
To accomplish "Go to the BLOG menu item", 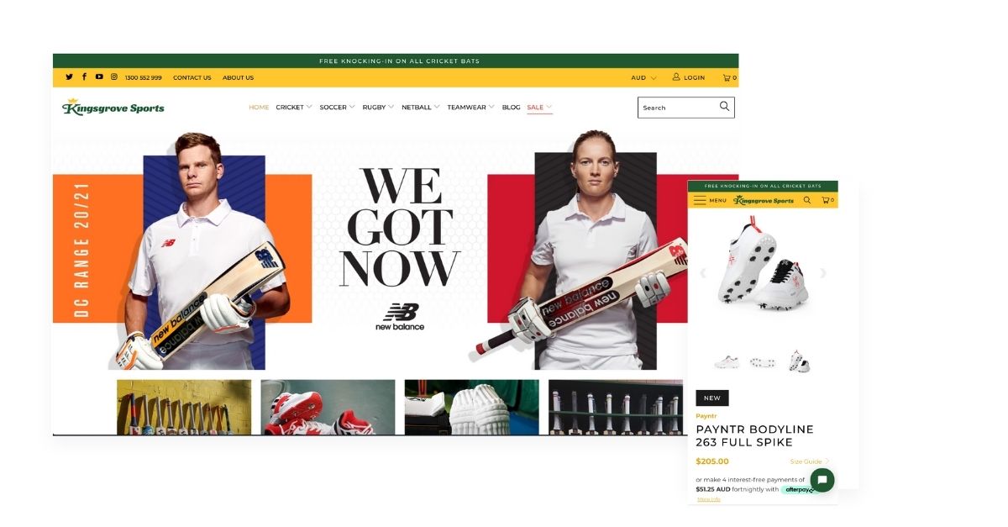I will click(511, 108).
